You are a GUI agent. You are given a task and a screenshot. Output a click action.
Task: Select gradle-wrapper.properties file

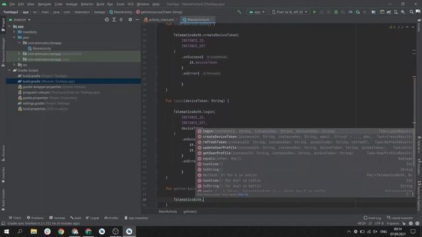point(51,87)
